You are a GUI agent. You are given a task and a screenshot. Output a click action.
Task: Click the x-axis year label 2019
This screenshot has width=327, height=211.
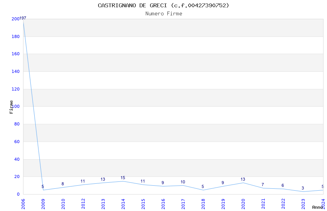[223, 204]
